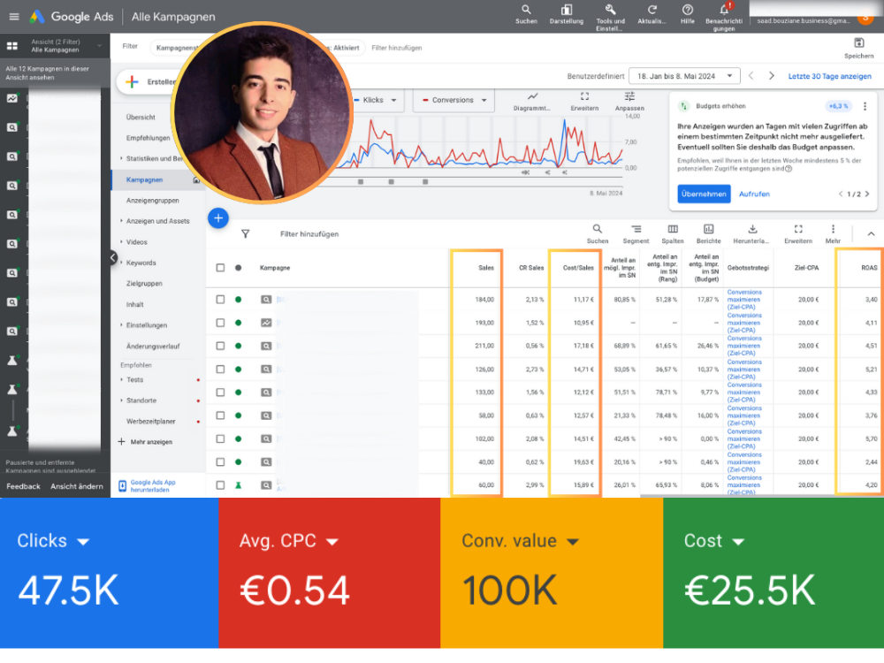884x663 pixels.
Task: Click Erweitern in the table toolbar
Action: pos(798,233)
